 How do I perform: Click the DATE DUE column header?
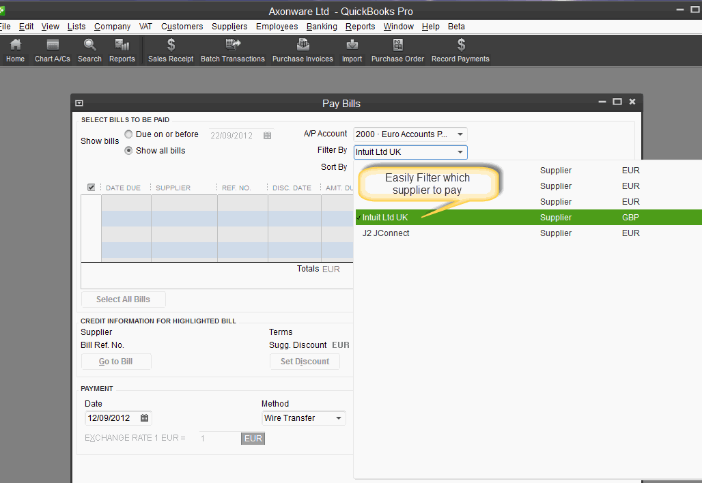click(x=123, y=188)
